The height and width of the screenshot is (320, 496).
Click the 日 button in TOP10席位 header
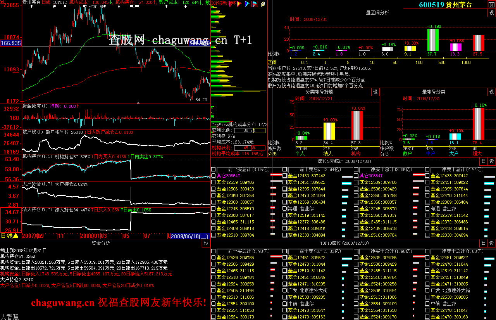coord(483,243)
